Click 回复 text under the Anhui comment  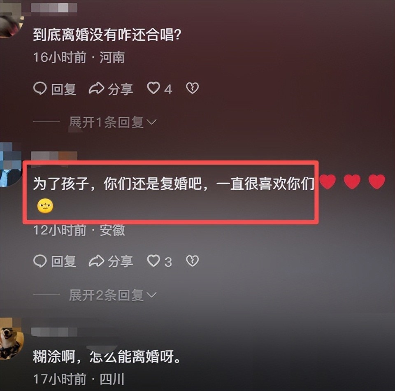(x=63, y=261)
